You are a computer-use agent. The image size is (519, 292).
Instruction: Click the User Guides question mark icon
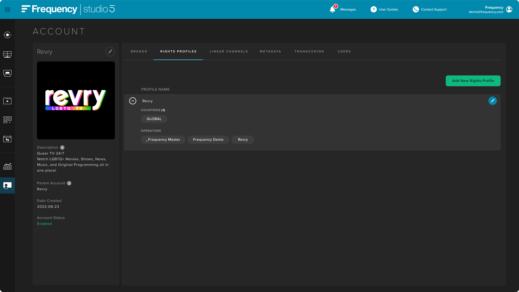(374, 9)
